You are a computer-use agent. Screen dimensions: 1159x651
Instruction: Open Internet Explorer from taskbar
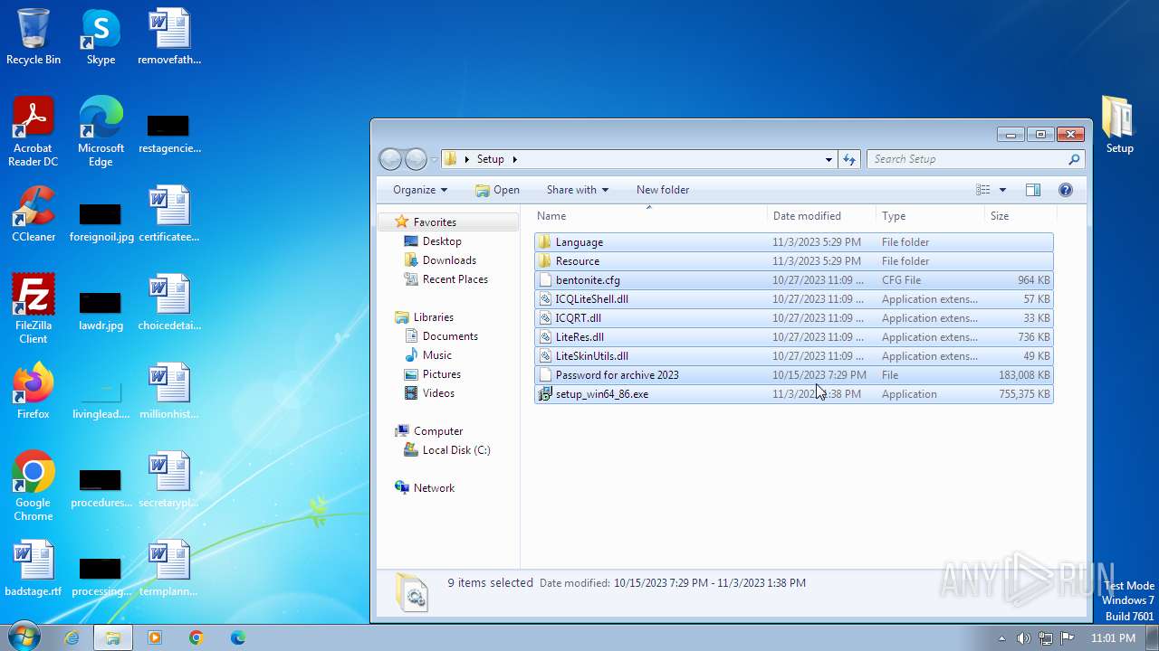pos(72,637)
